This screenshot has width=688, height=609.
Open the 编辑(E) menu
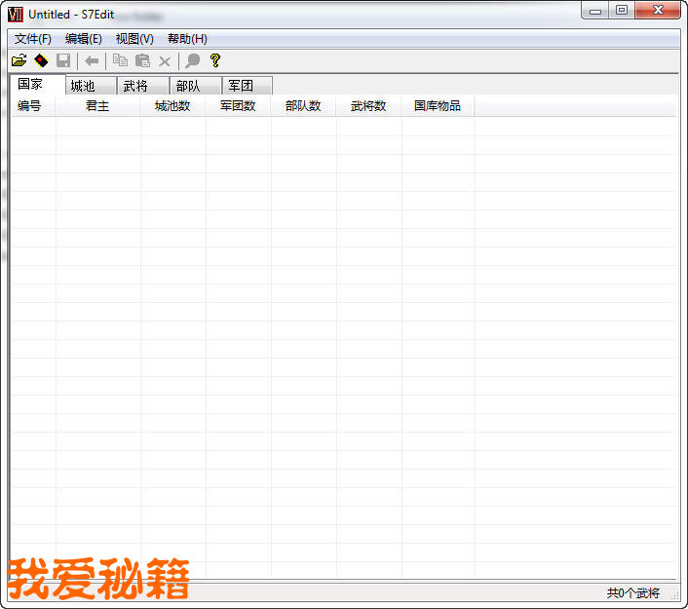[x=84, y=39]
